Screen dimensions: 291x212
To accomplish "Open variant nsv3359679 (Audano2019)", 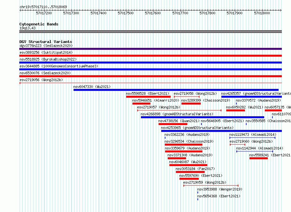I will [x=187, y=148].
